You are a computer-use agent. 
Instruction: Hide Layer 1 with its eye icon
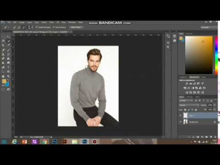181,115
